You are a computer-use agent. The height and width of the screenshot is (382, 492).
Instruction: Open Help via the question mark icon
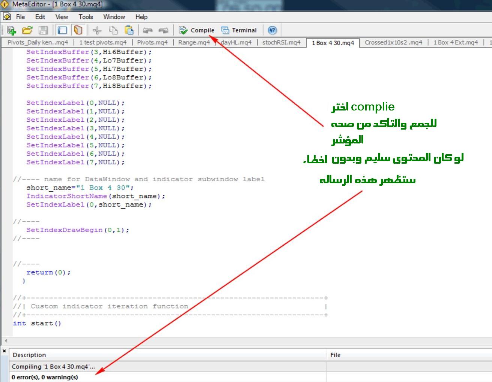(272, 30)
